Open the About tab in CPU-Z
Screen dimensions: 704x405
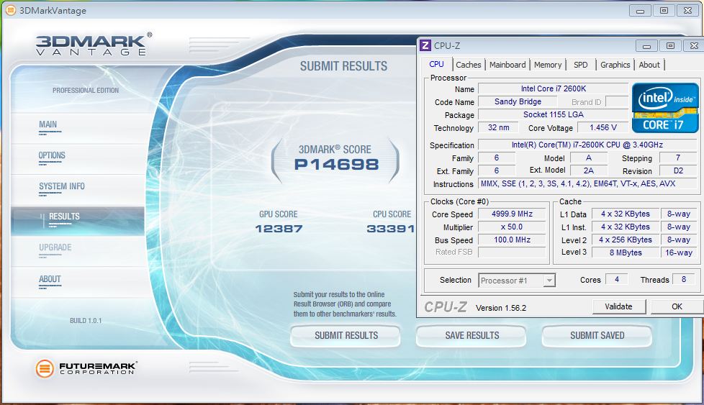pyautogui.click(x=649, y=65)
